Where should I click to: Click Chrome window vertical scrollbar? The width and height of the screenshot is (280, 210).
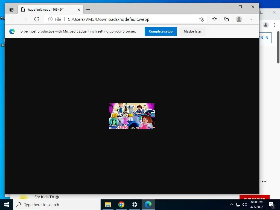tap(278, 47)
